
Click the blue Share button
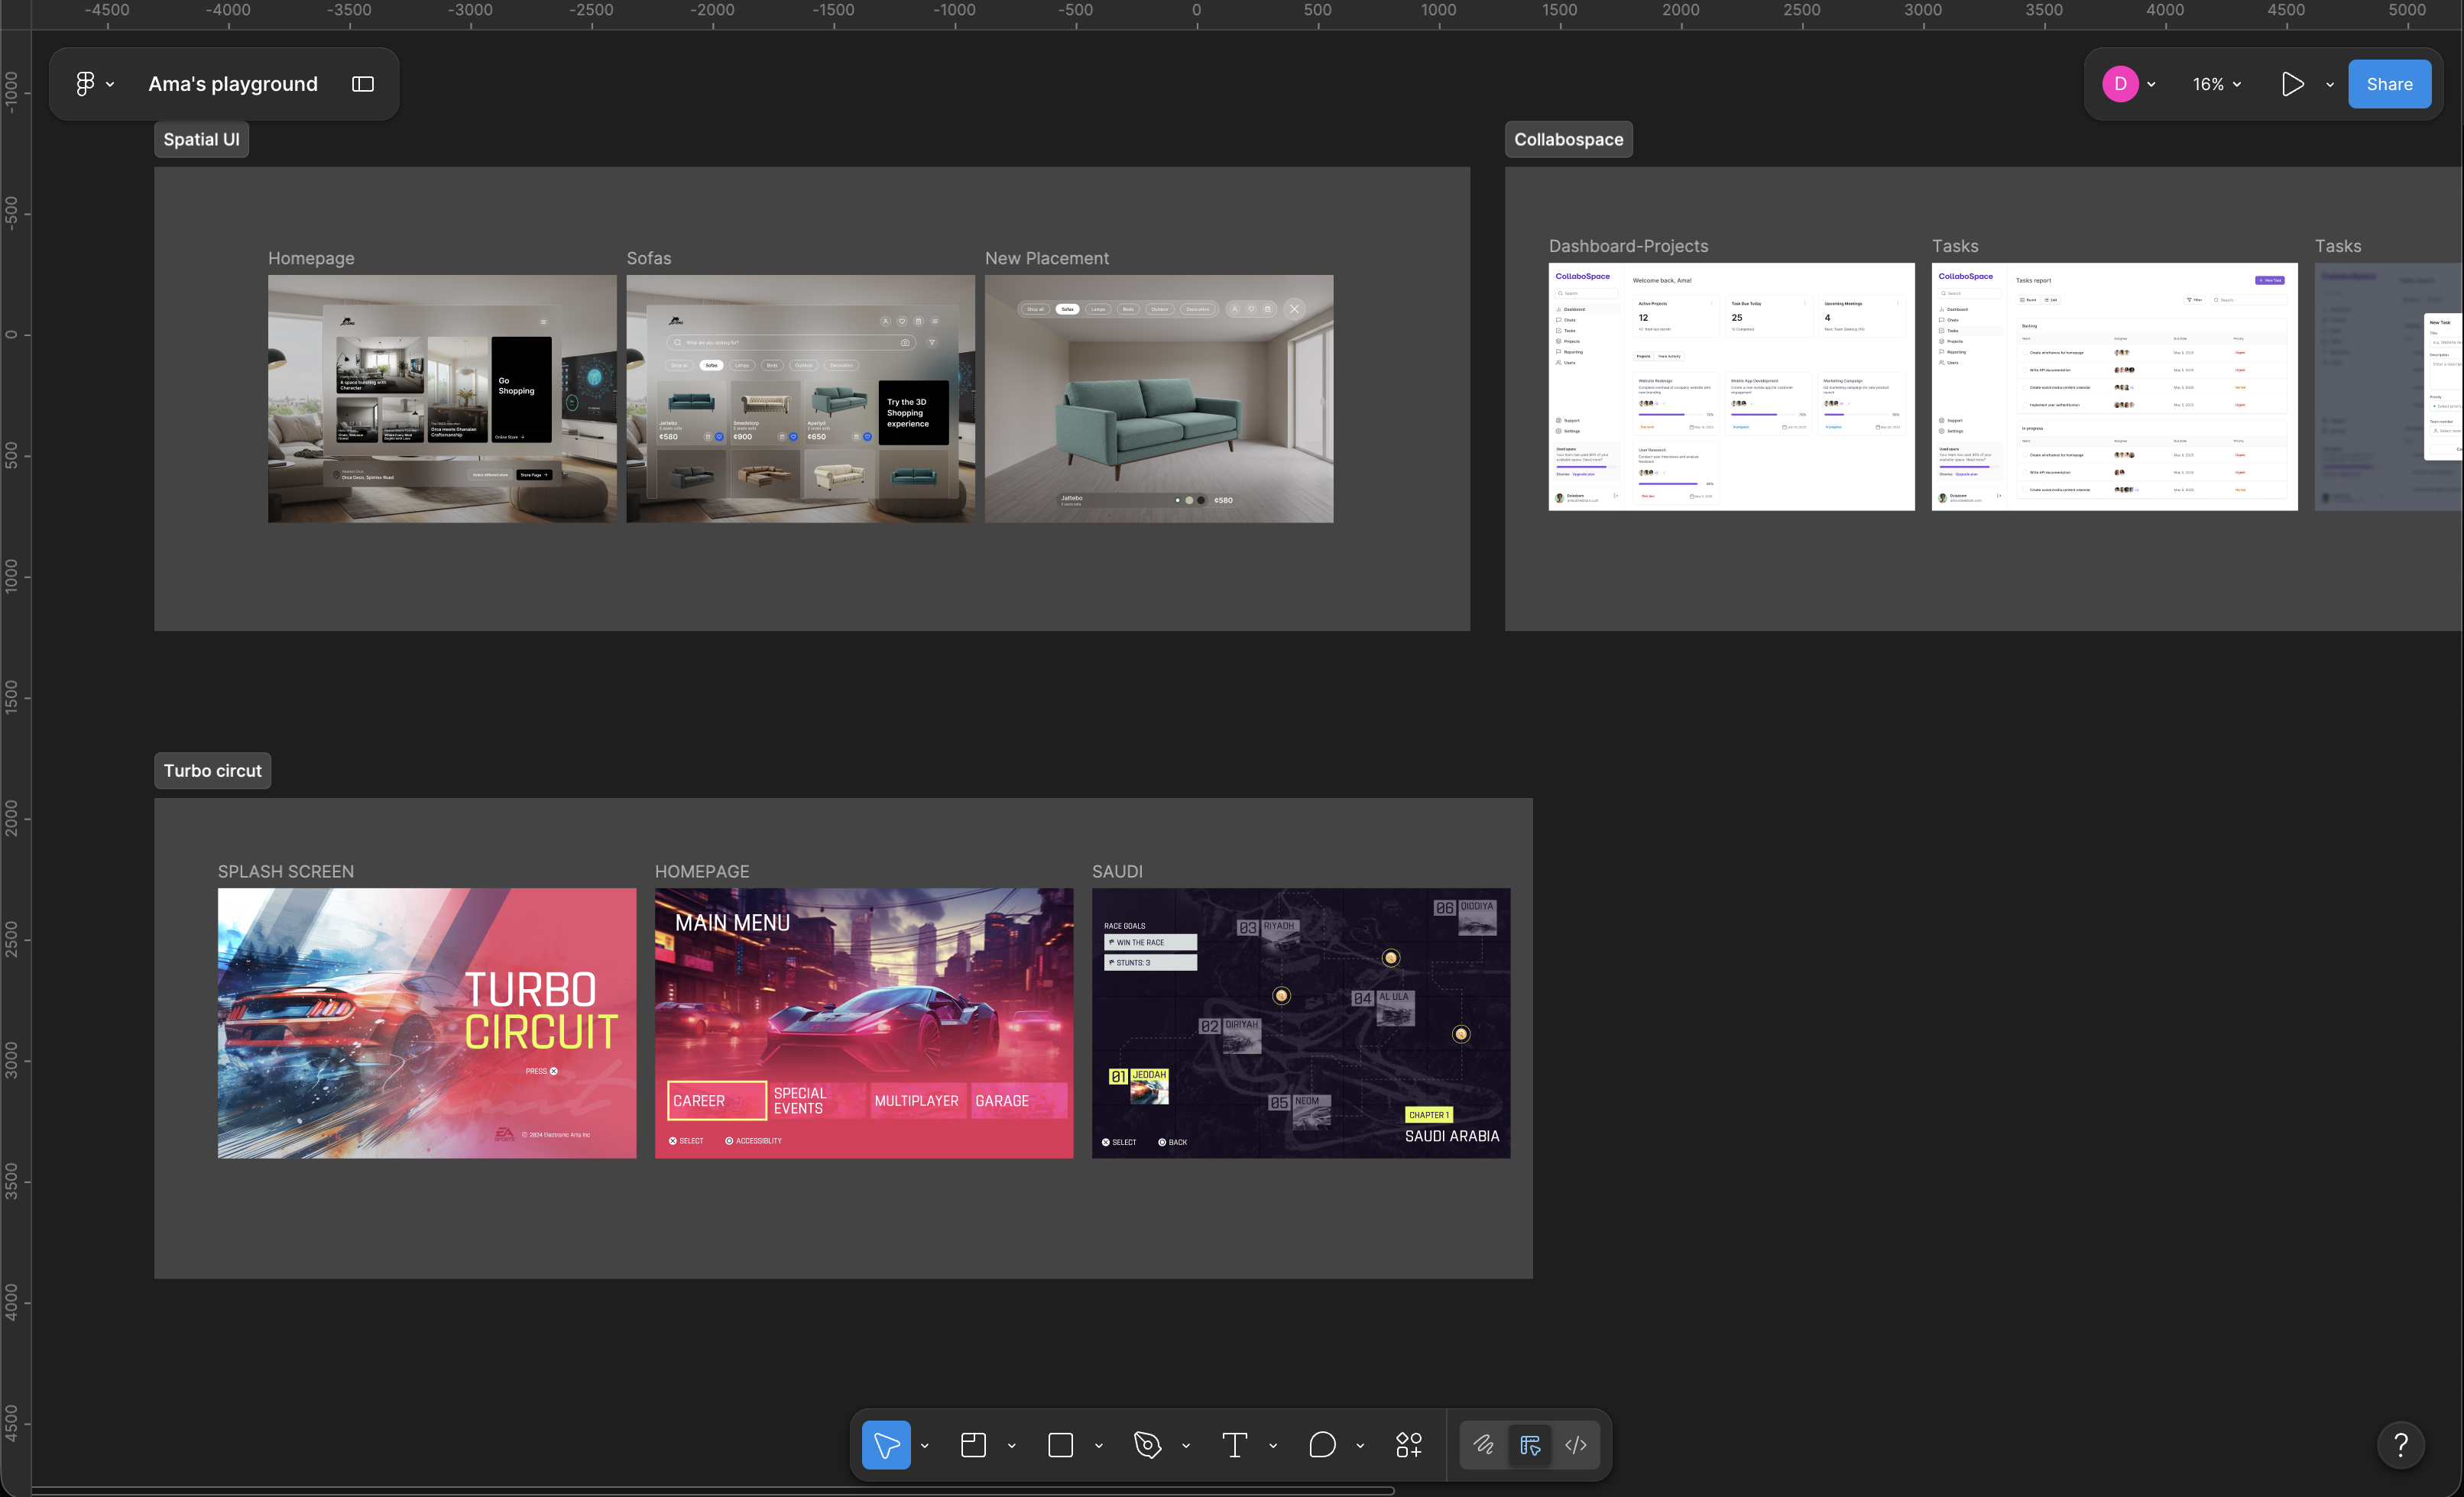[2389, 84]
